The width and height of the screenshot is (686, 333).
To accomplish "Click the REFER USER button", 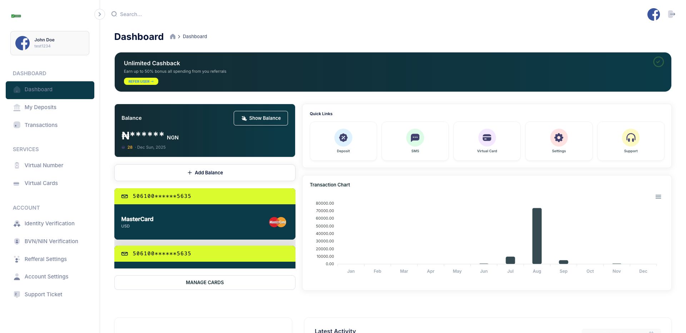I will [141, 82].
